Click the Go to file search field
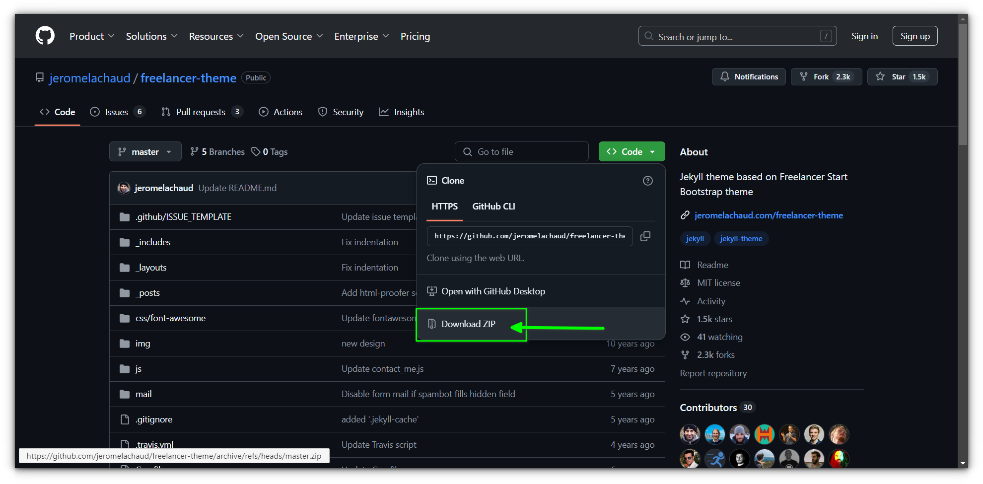 click(521, 152)
